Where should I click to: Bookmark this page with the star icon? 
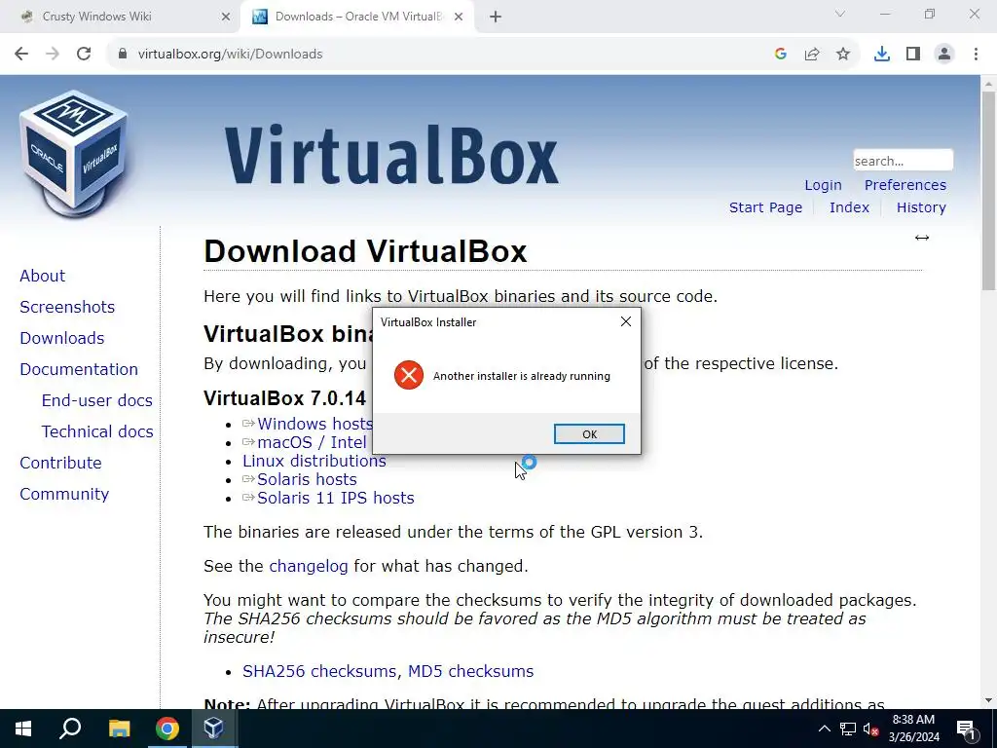click(843, 55)
